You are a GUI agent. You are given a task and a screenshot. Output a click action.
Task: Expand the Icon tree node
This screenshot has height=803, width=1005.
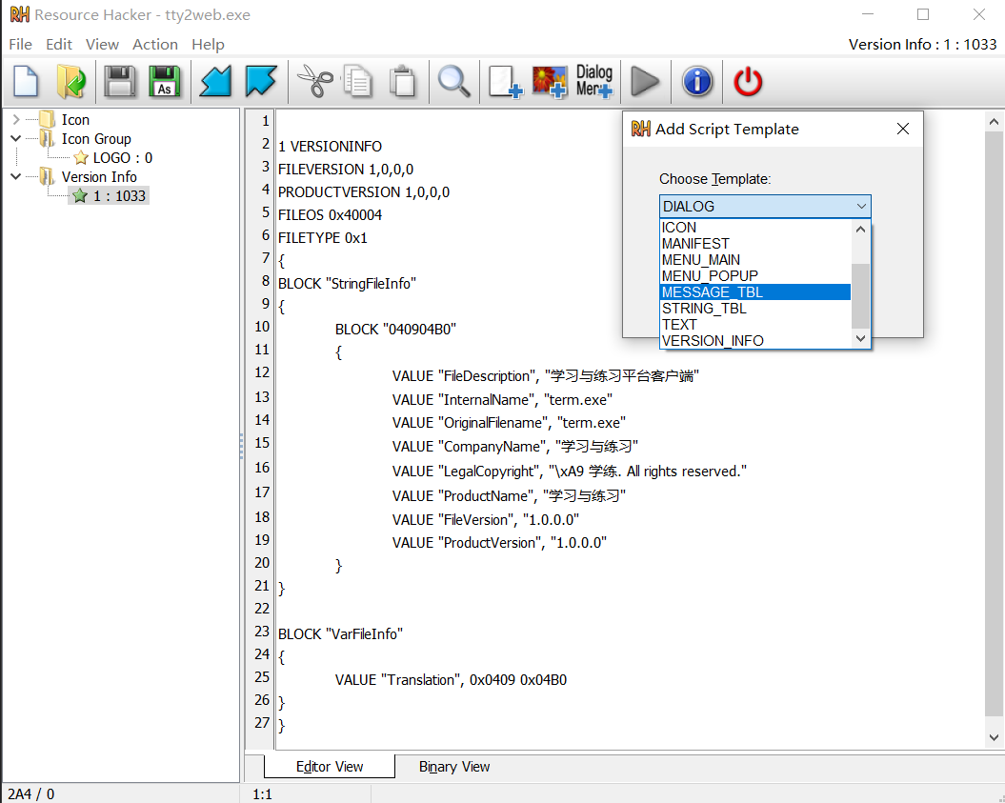16,120
